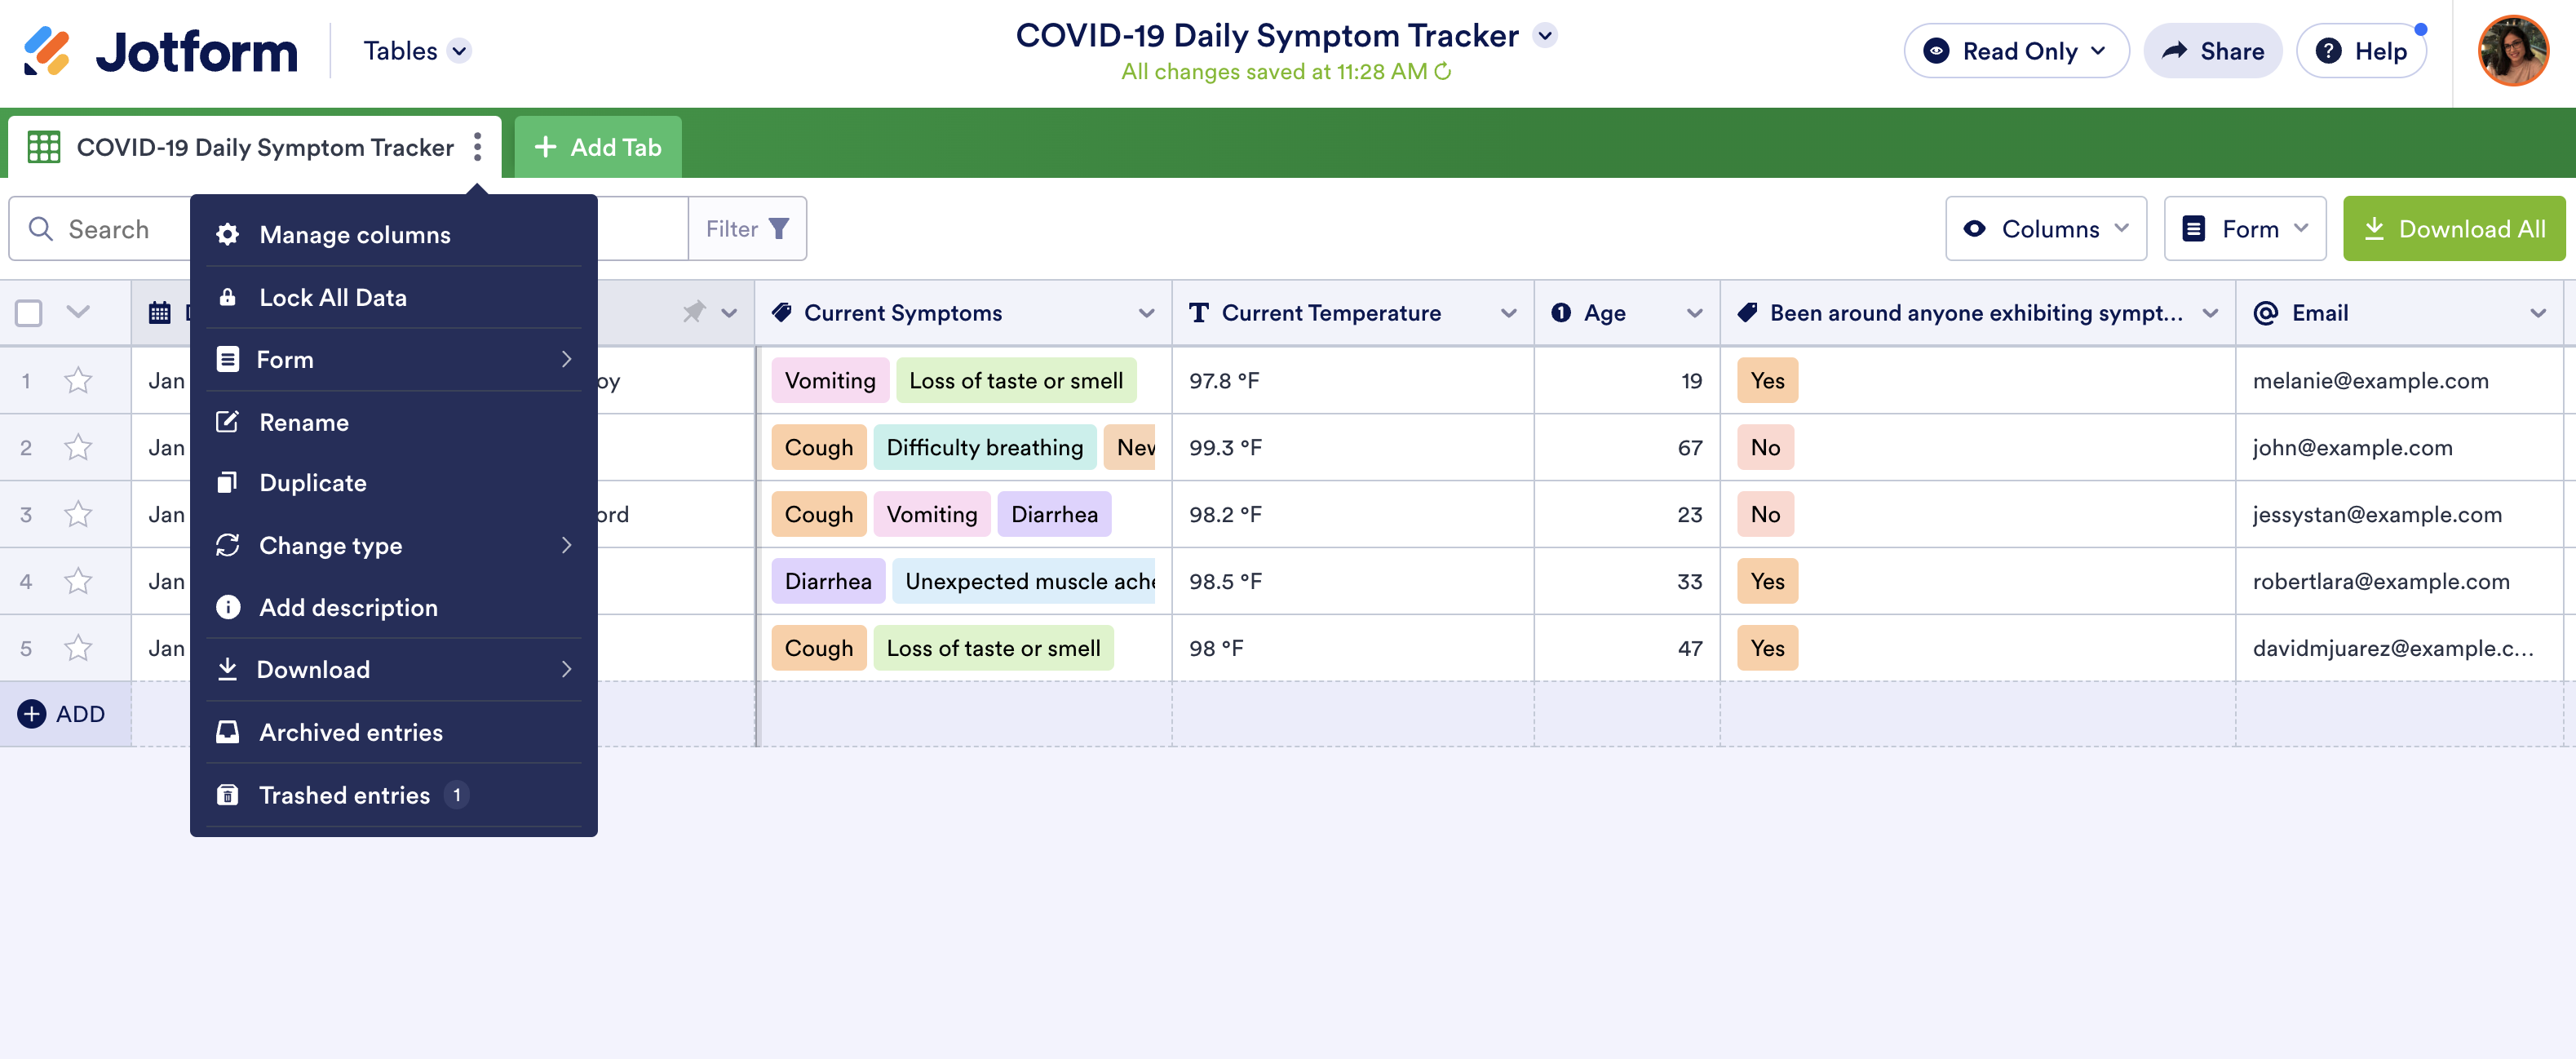The height and width of the screenshot is (1059, 2576).
Task: Click the pin icon in column header
Action: (693, 313)
